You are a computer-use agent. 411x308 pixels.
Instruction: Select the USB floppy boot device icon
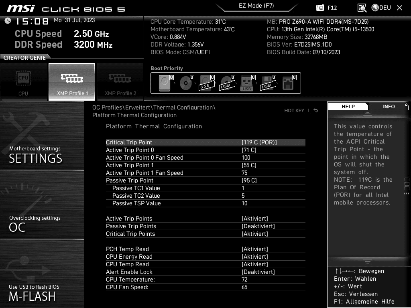[x=268, y=83]
